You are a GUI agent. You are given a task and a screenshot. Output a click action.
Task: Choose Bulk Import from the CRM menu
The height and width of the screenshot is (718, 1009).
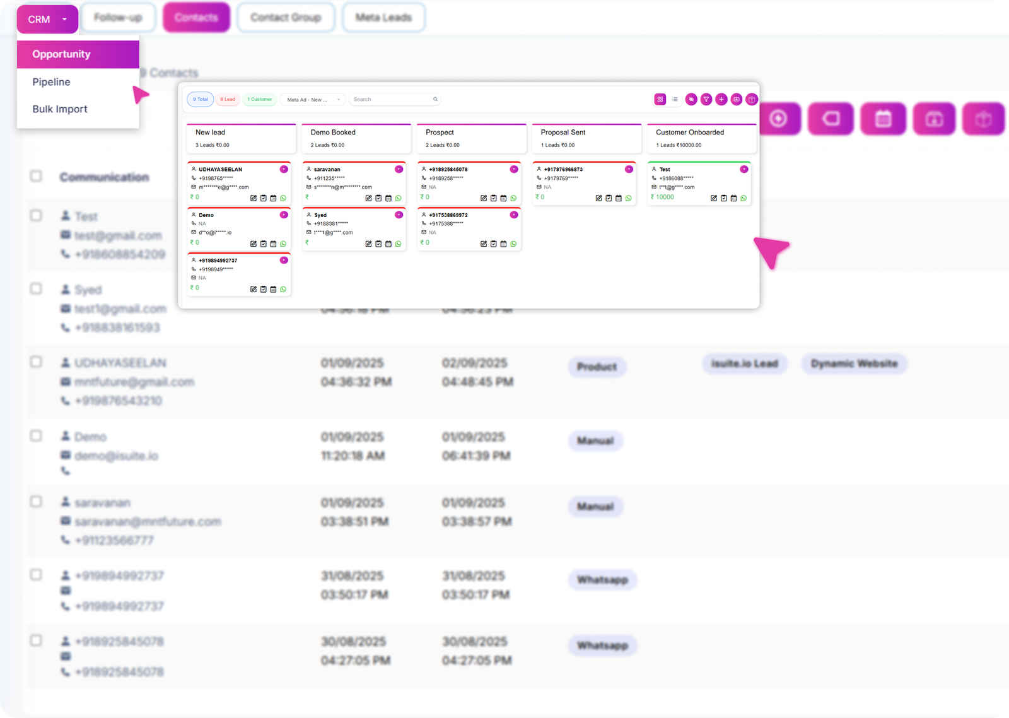click(59, 109)
